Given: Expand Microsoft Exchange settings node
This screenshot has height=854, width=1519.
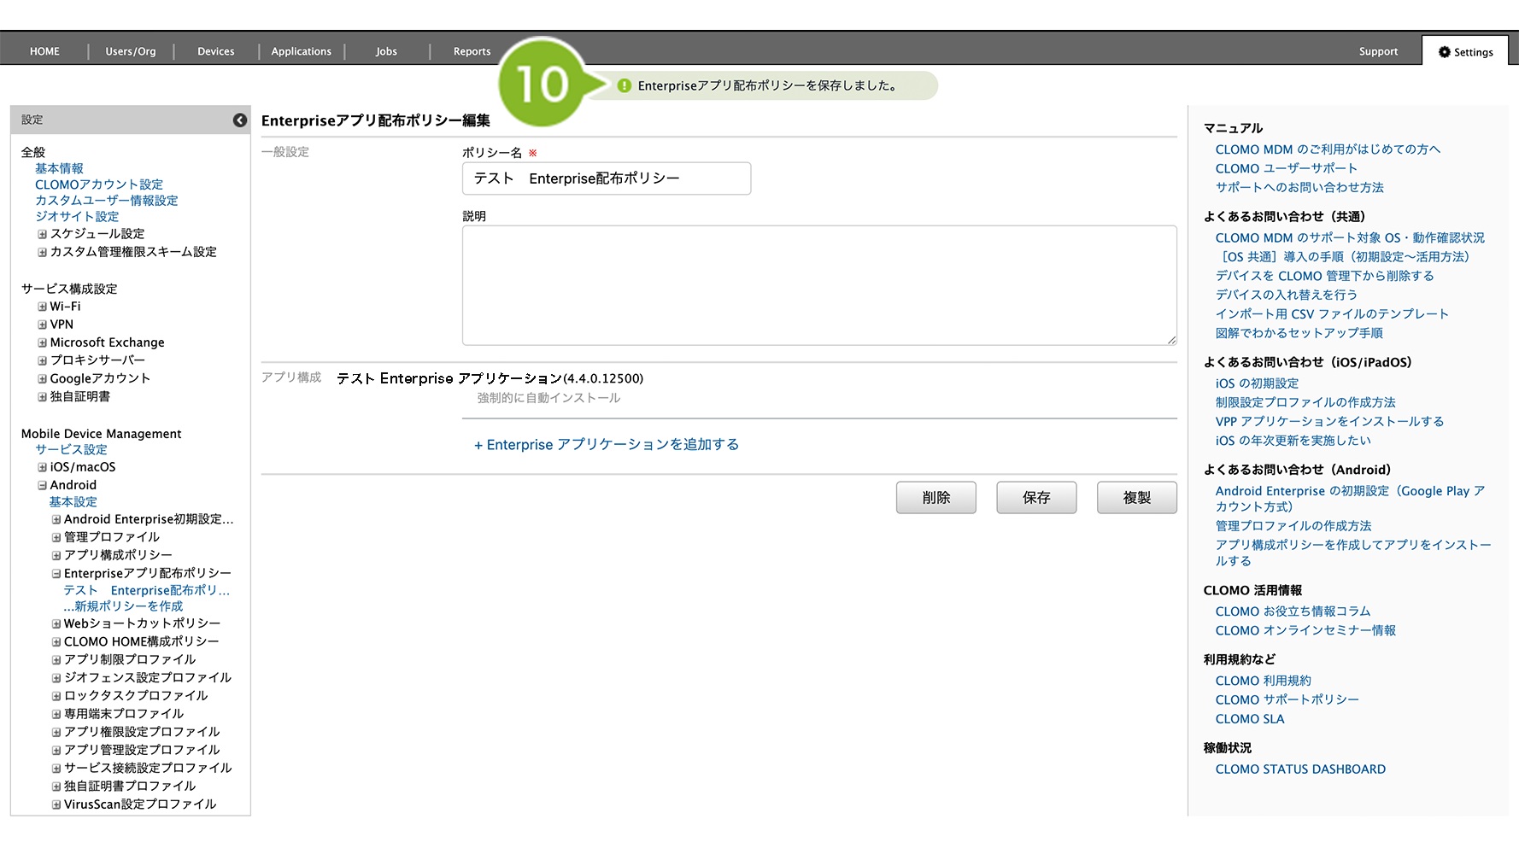Looking at the screenshot, I should [42, 342].
